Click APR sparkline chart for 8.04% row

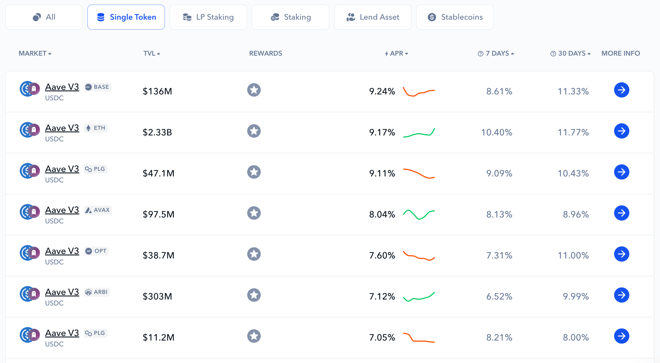pyautogui.click(x=419, y=214)
